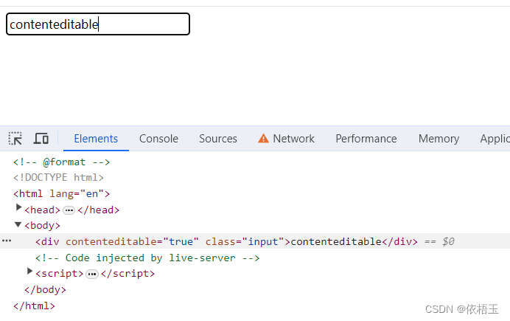Activate the inspect element picker icon
510x321 pixels.
(15, 139)
